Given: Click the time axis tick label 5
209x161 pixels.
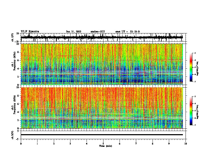Looking at the screenshot, I should [103, 144].
